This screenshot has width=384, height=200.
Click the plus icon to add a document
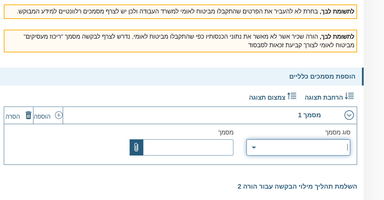click(x=59, y=116)
